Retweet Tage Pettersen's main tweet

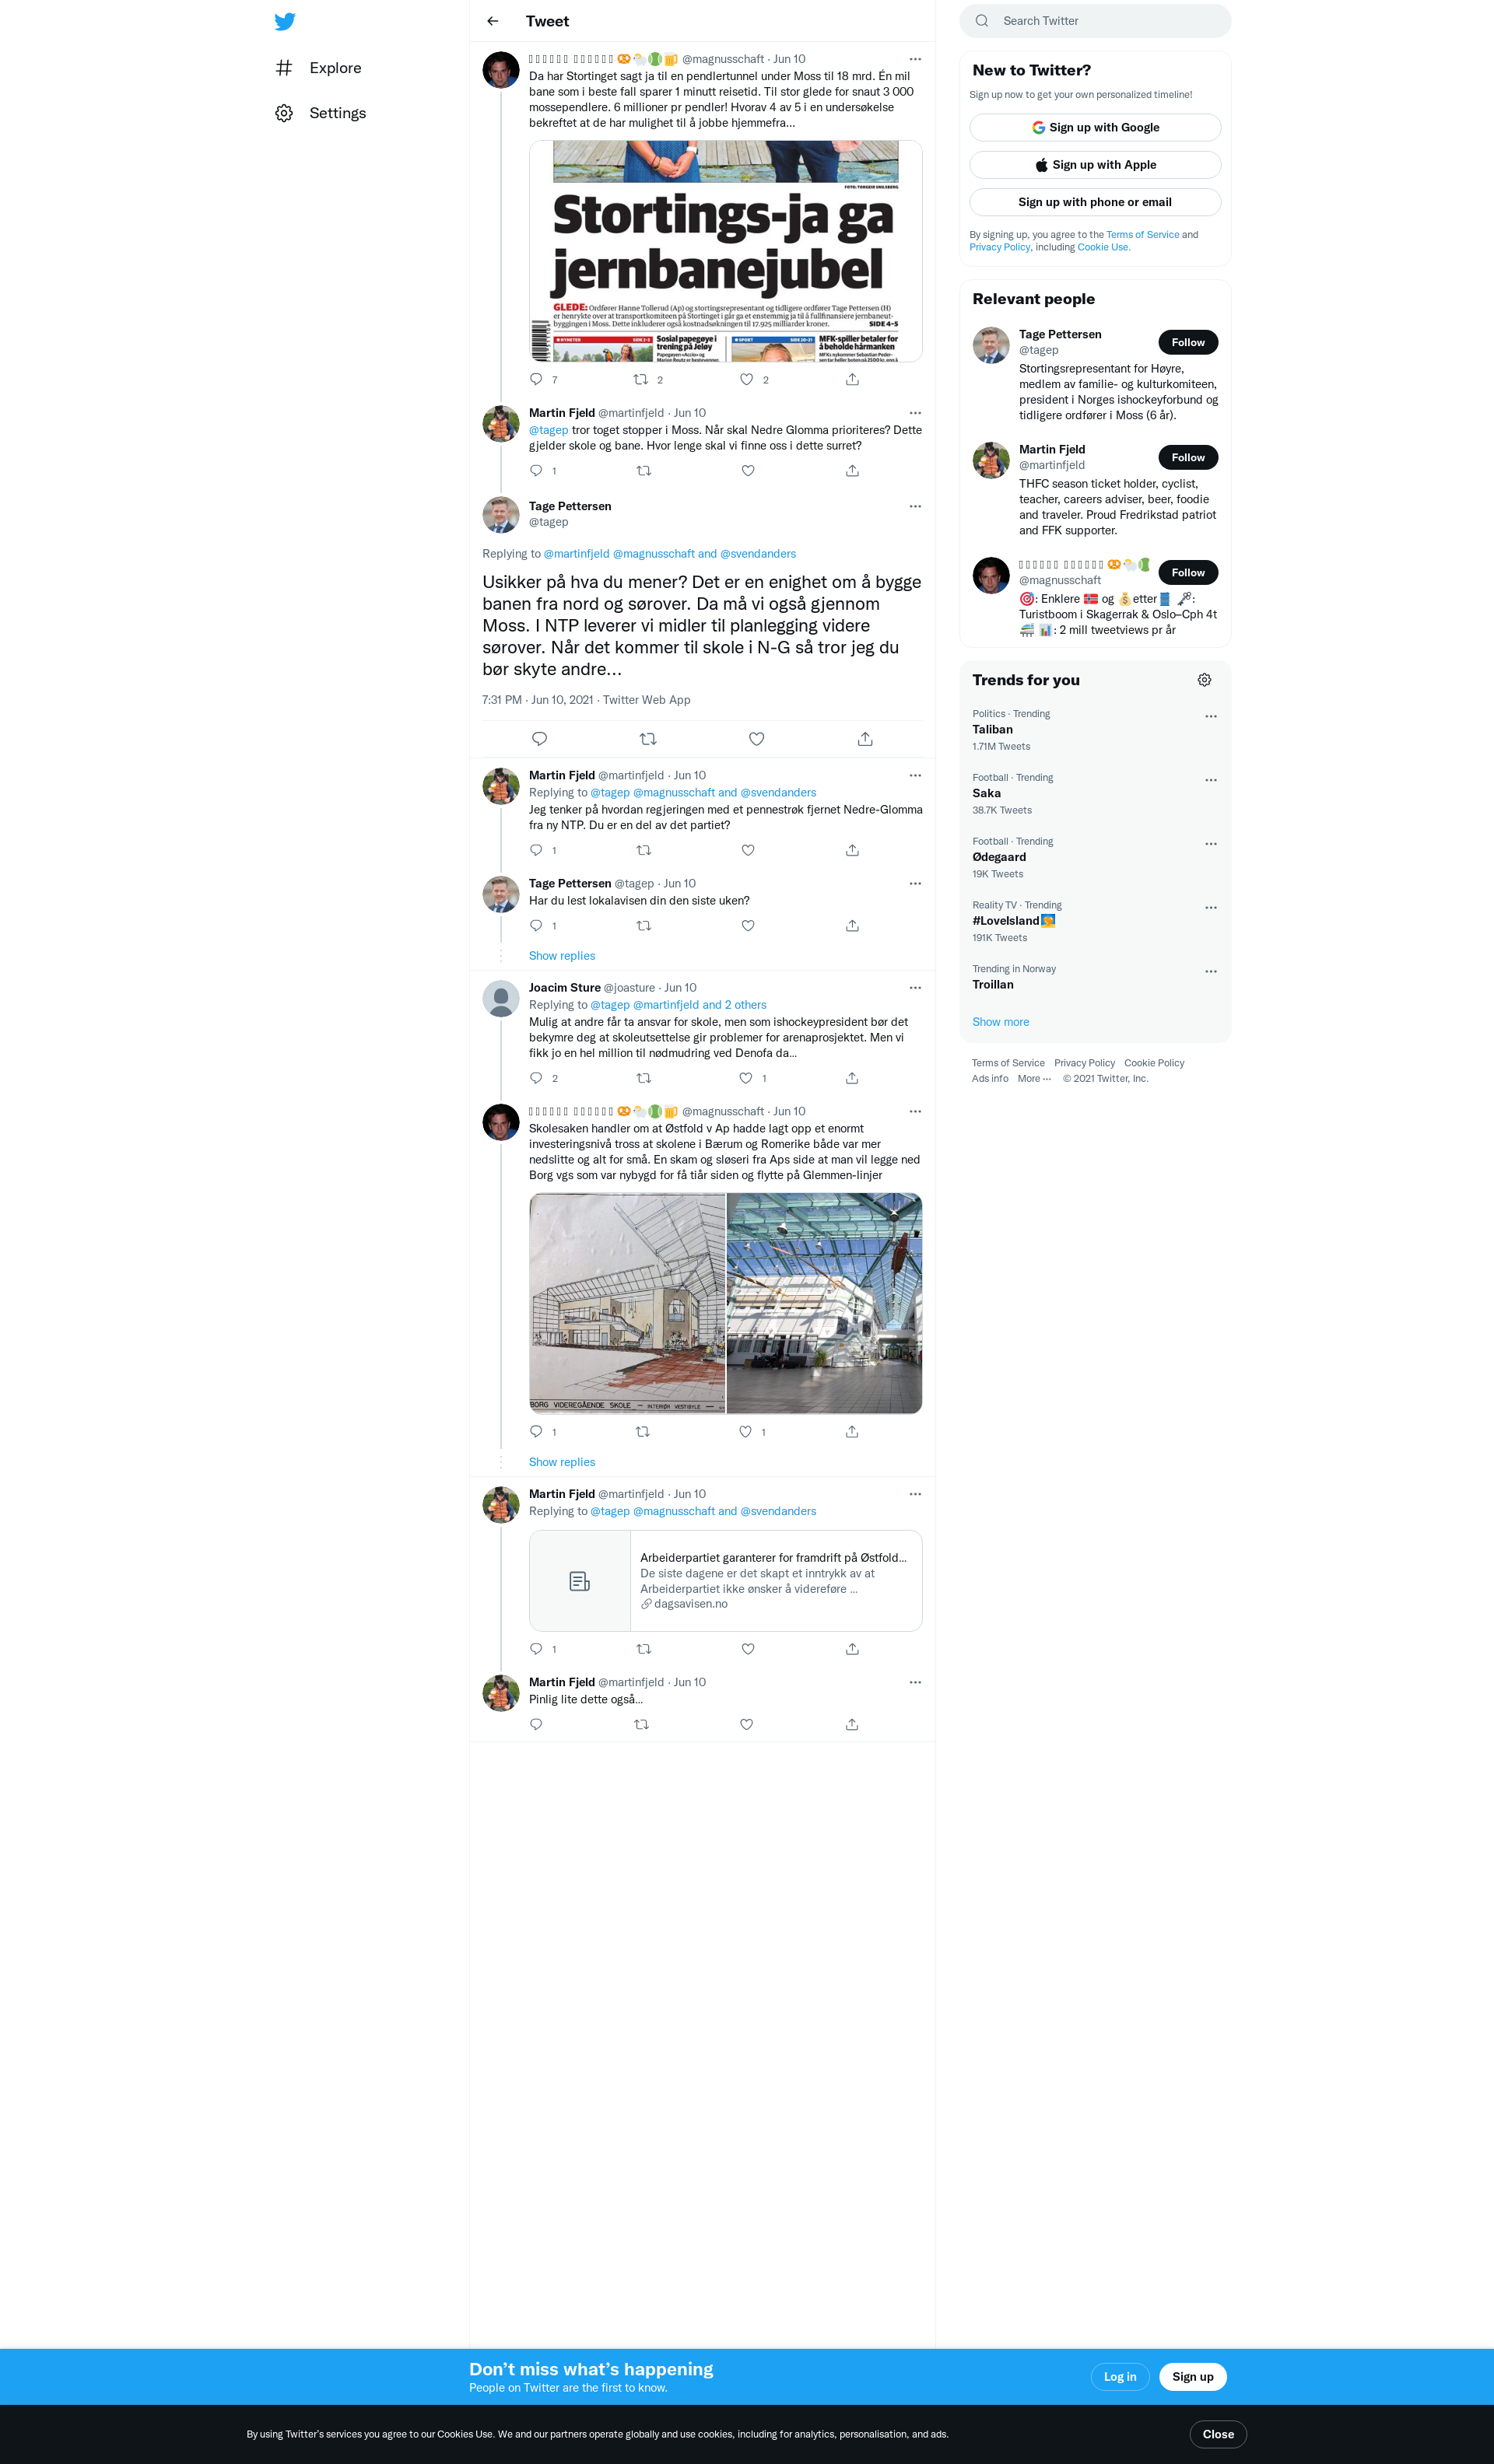coord(647,739)
